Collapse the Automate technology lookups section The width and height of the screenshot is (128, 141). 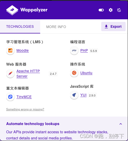click(121, 124)
